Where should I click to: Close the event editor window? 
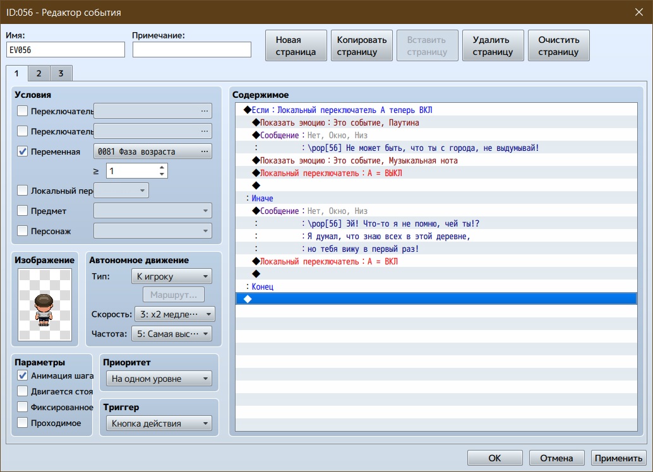pyautogui.click(x=638, y=11)
